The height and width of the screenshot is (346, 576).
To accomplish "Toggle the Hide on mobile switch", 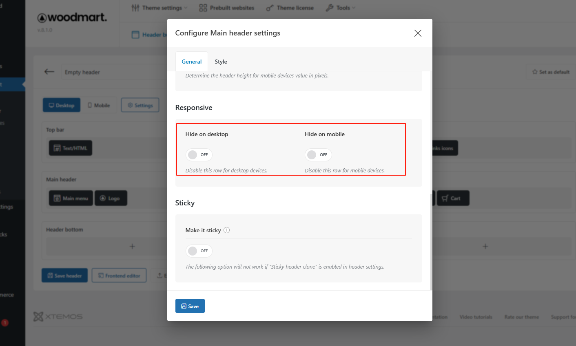I will pyautogui.click(x=318, y=155).
